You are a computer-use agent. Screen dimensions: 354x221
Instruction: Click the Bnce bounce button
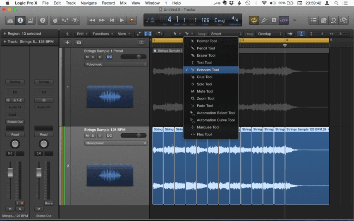pyautogui.click(x=48, y=203)
